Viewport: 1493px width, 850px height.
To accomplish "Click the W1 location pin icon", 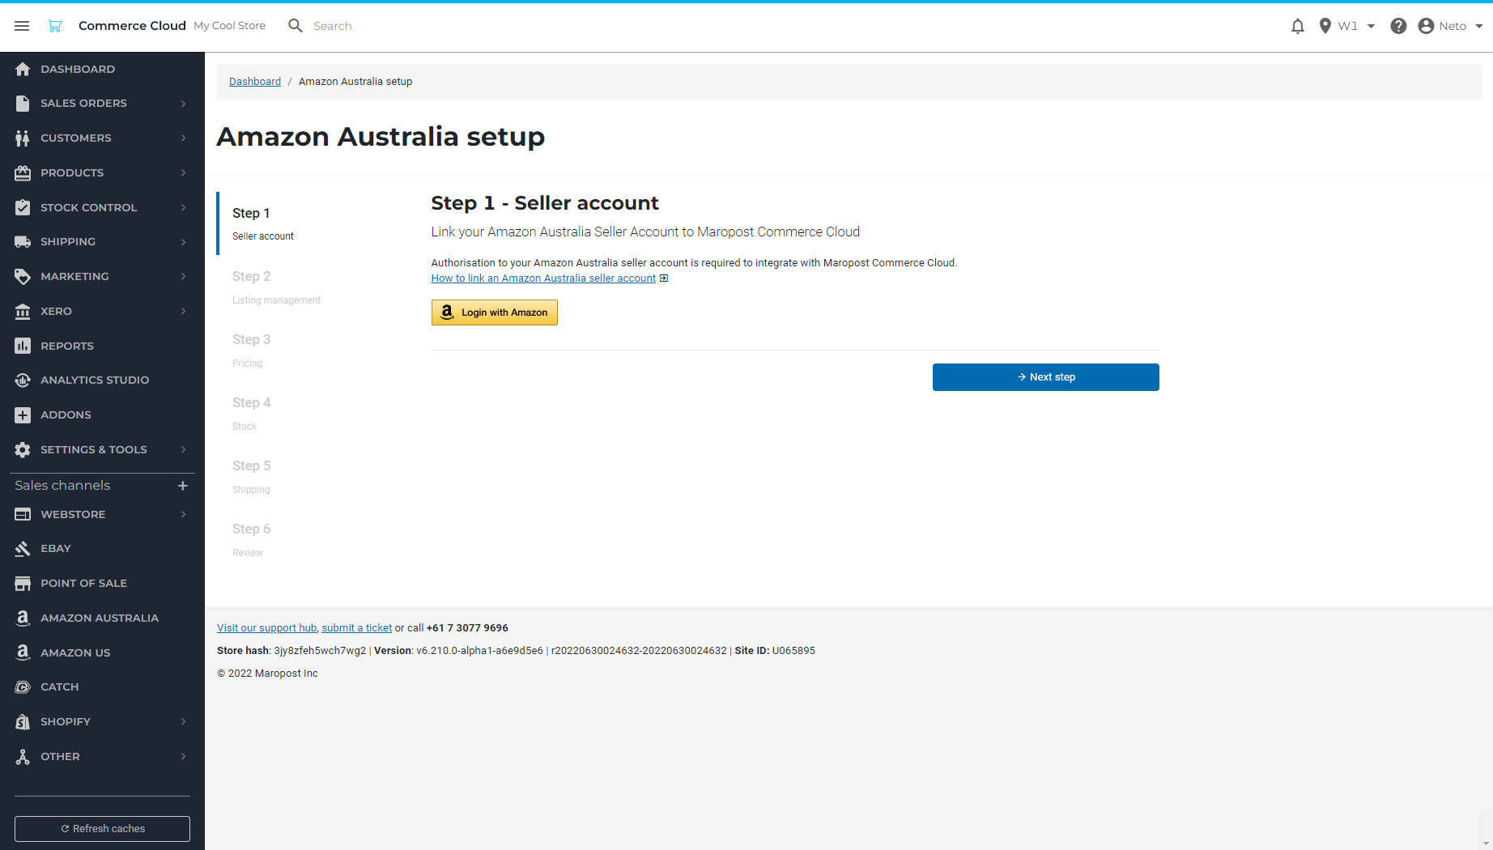I will pyautogui.click(x=1325, y=26).
